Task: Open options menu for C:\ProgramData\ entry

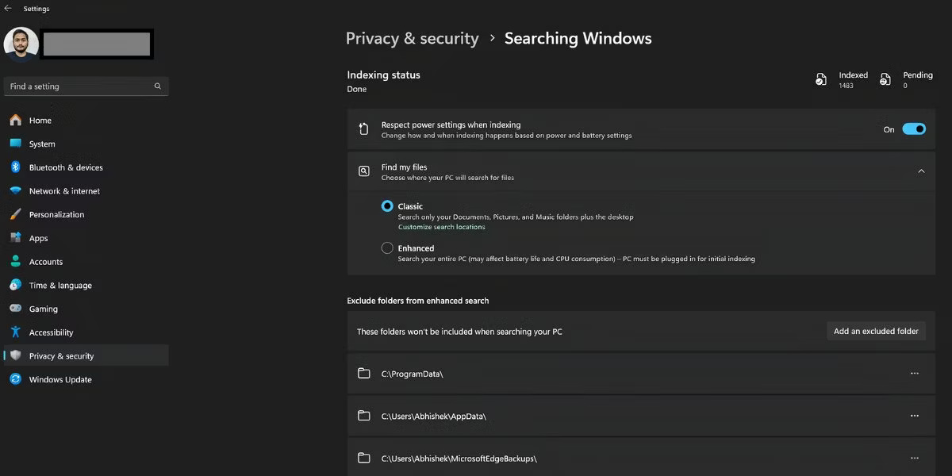Action: tap(915, 373)
